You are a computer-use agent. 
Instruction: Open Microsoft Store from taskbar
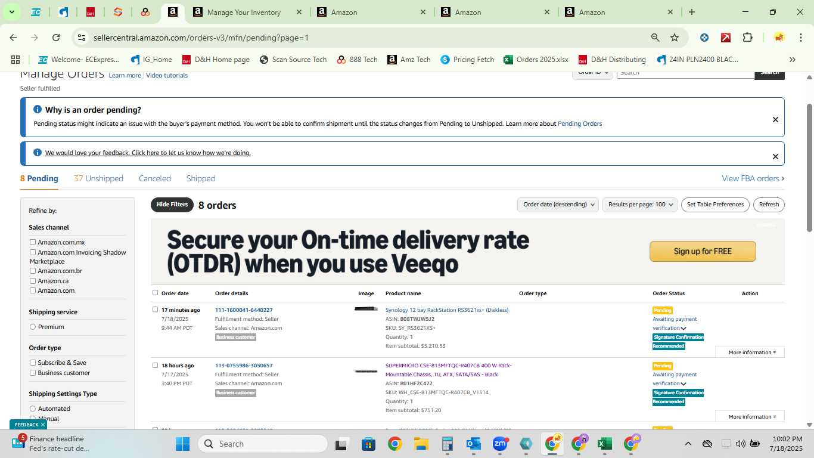tap(368, 444)
